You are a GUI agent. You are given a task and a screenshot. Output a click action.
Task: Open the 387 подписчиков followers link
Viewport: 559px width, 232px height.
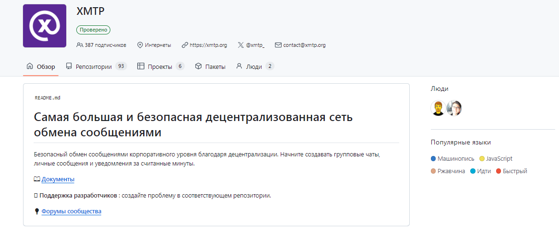106,45
